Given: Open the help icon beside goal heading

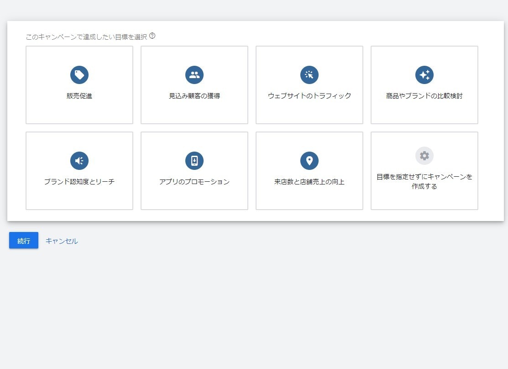Looking at the screenshot, I should click(152, 36).
